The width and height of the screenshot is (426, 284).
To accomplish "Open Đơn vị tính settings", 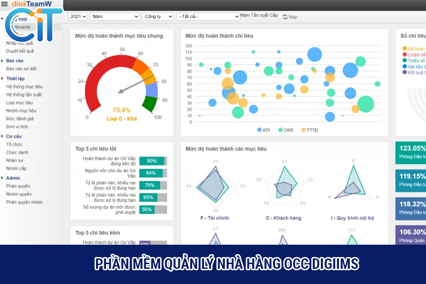I will pyautogui.click(x=17, y=127).
